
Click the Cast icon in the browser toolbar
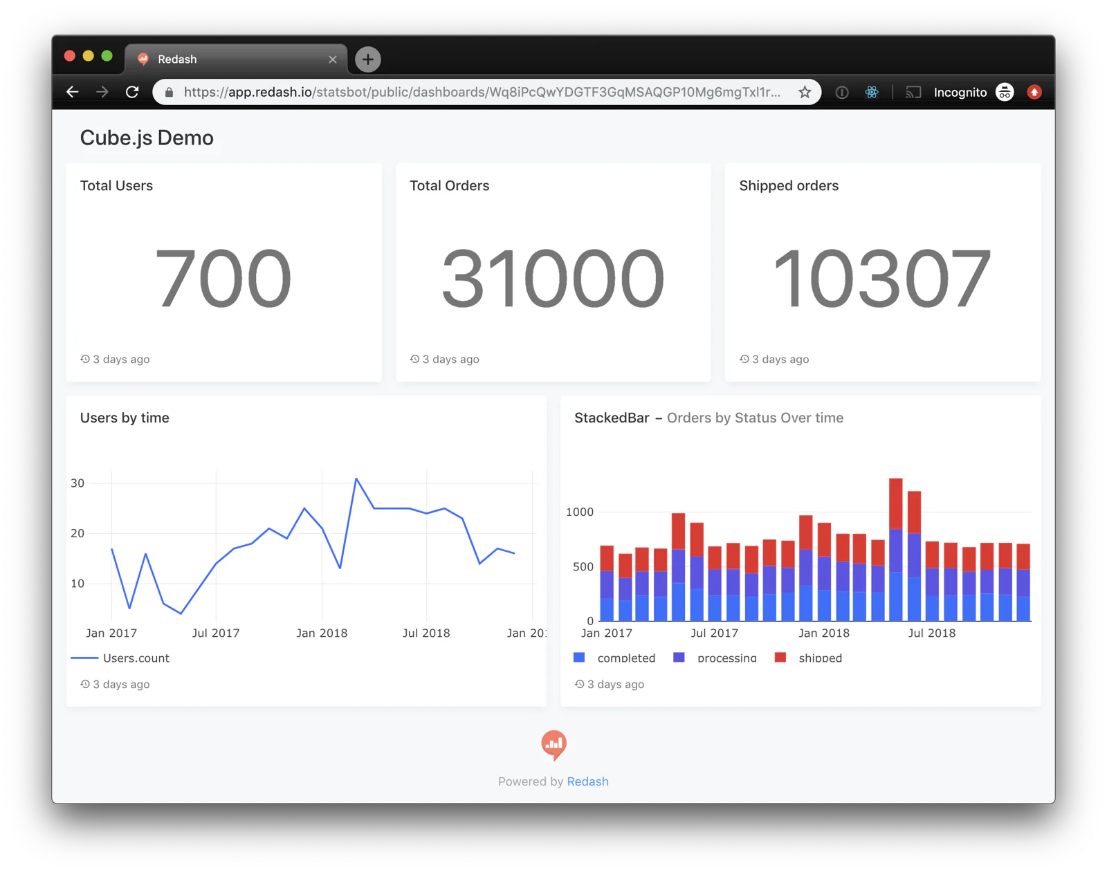pyautogui.click(x=913, y=91)
